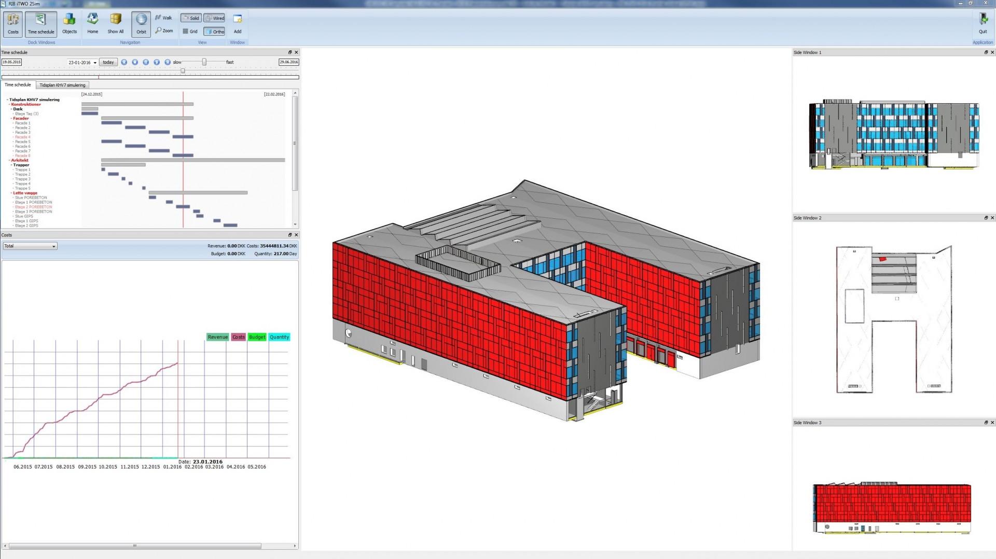Click Show All in Navigation group
The height and width of the screenshot is (559, 996).
pos(115,23)
